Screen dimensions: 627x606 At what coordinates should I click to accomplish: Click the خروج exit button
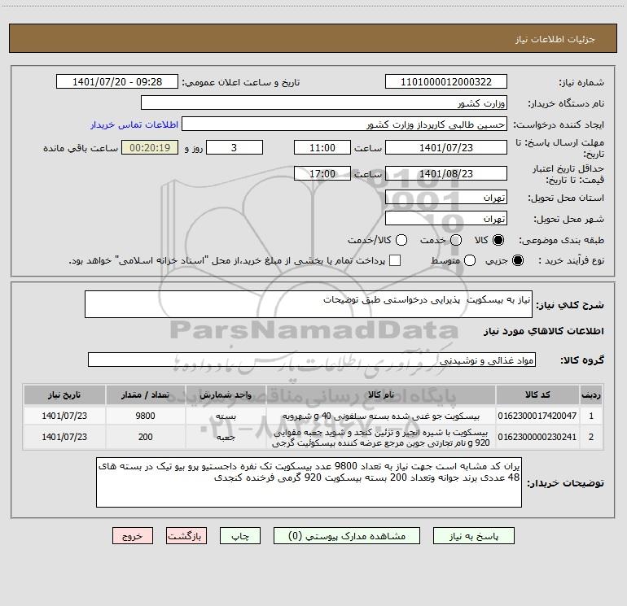pyautogui.click(x=133, y=536)
